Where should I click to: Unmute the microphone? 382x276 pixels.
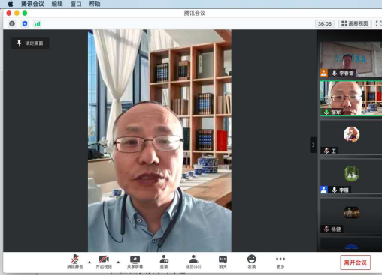(x=75, y=262)
